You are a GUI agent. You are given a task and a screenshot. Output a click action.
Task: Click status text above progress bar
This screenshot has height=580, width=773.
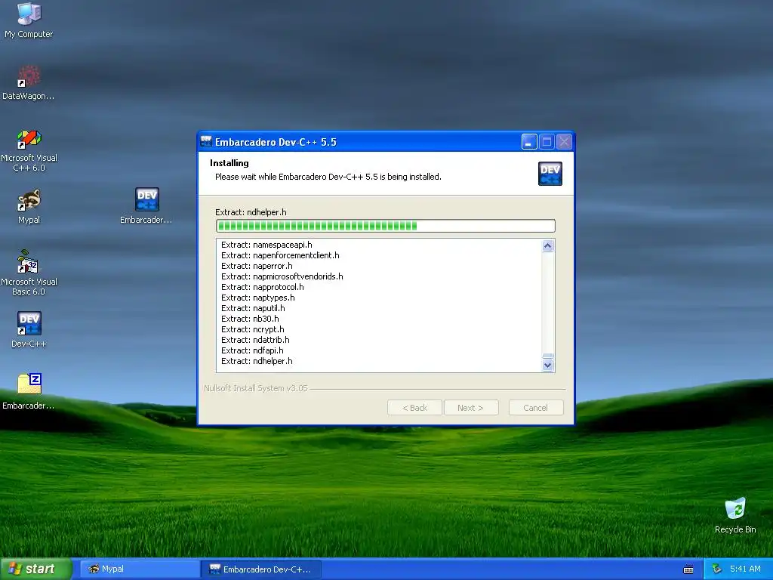click(251, 212)
